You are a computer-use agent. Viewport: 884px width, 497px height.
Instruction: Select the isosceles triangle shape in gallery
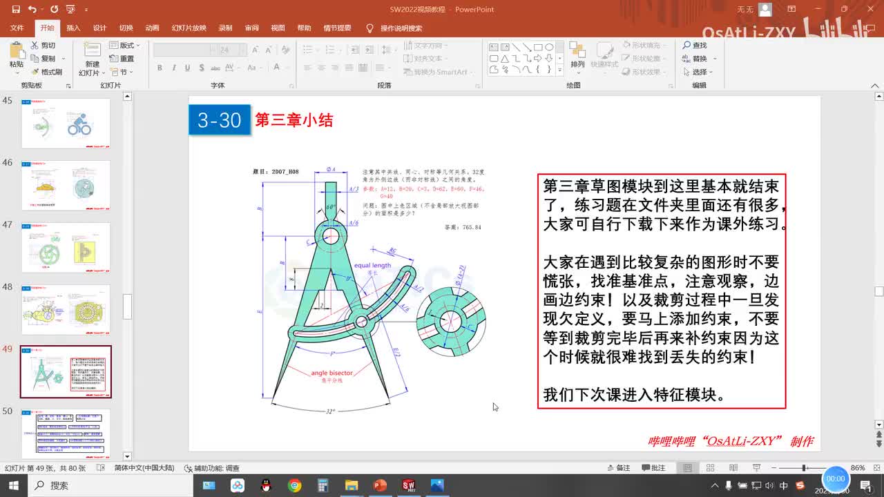tap(505, 59)
